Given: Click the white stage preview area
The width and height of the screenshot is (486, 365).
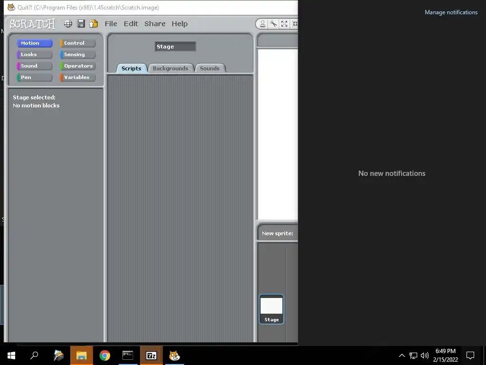Looking at the screenshot, I should pos(278,134).
